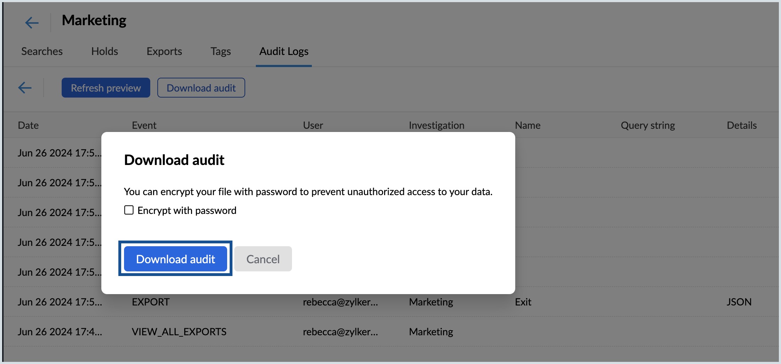This screenshot has width=781, height=364.
Task: Click the Refresh preview button
Action: point(106,88)
